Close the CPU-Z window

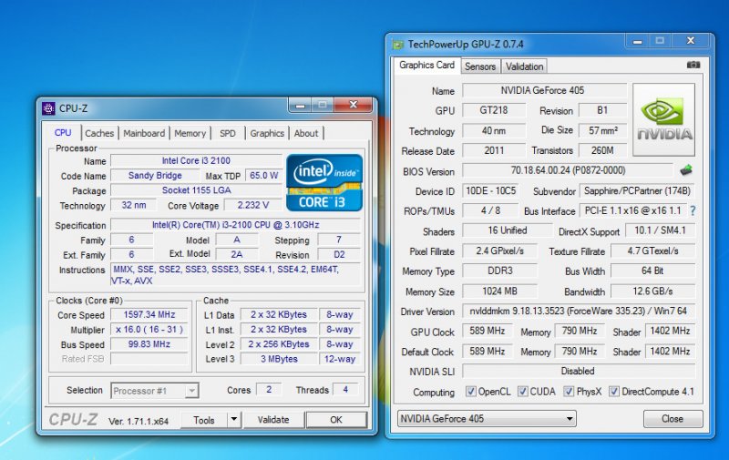354,105
